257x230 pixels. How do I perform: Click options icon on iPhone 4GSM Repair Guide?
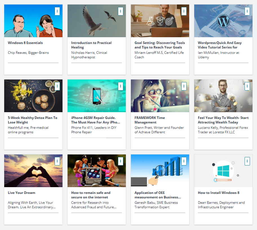pos(120,86)
